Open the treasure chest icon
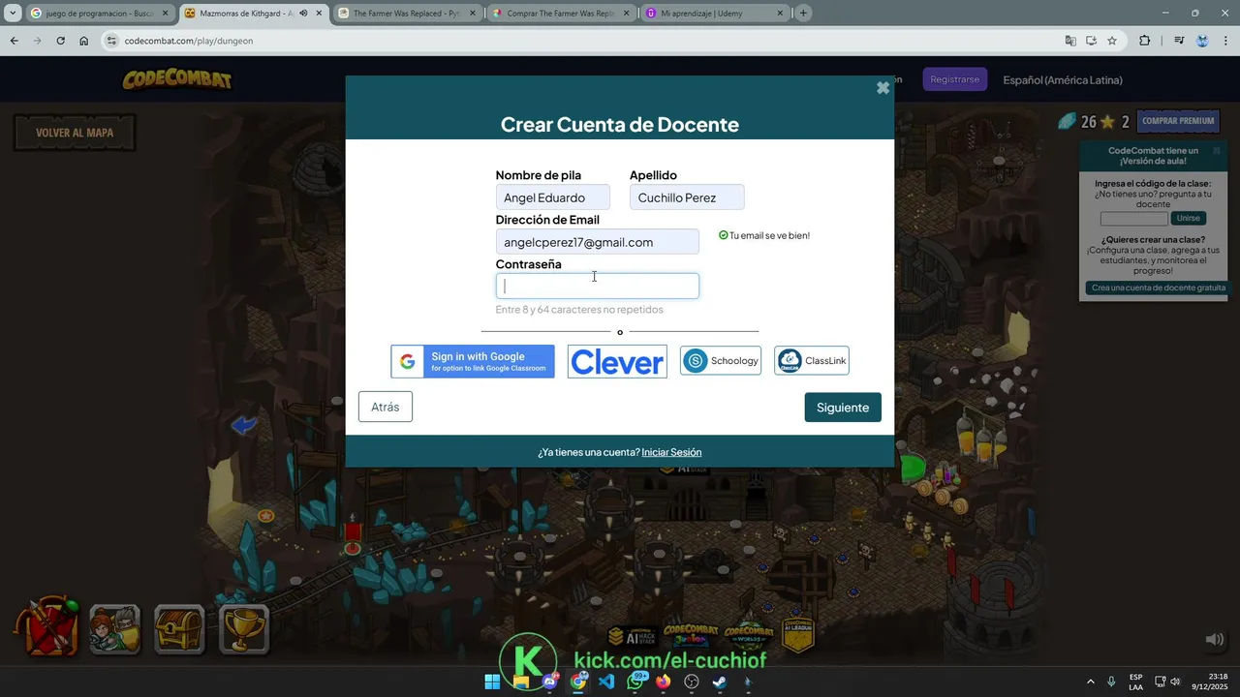The image size is (1240, 697). (179, 629)
